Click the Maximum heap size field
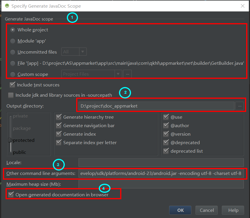Image resolution: width=250 pixels, height=218 pixels. pyautogui.click(x=161, y=184)
